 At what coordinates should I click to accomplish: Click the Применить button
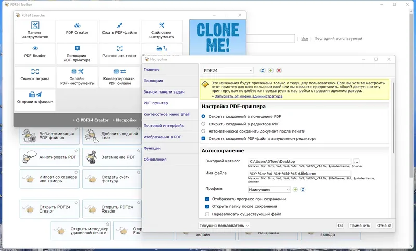point(360,226)
